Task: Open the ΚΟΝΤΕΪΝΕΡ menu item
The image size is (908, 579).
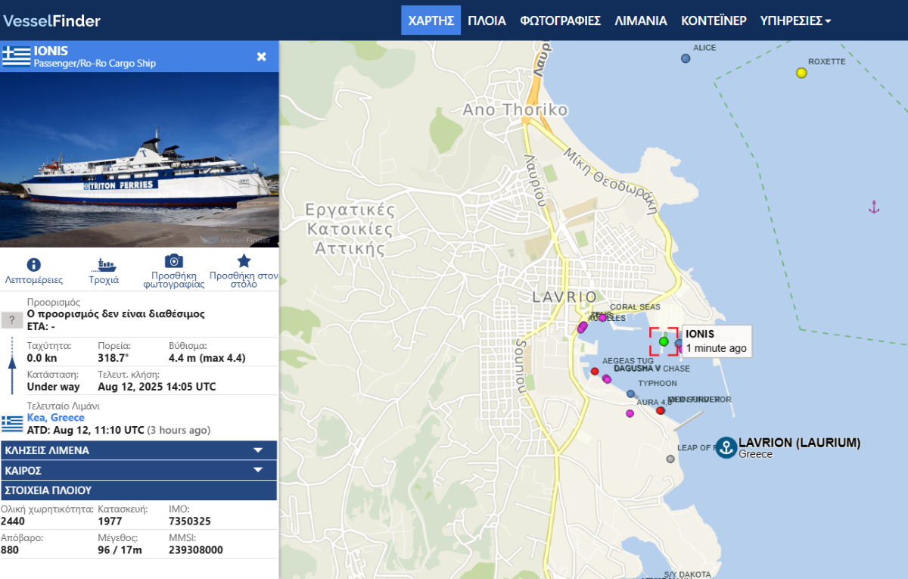Action: pyautogui.click(x=714, y=20)
